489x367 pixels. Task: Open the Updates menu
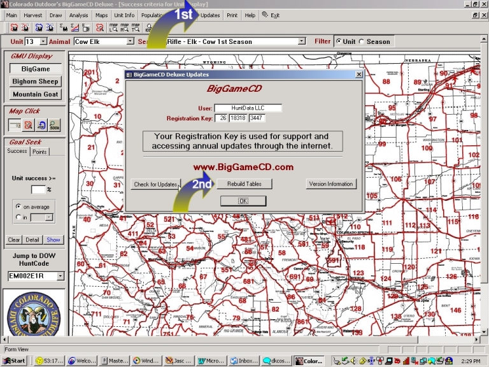click(210, 15)
